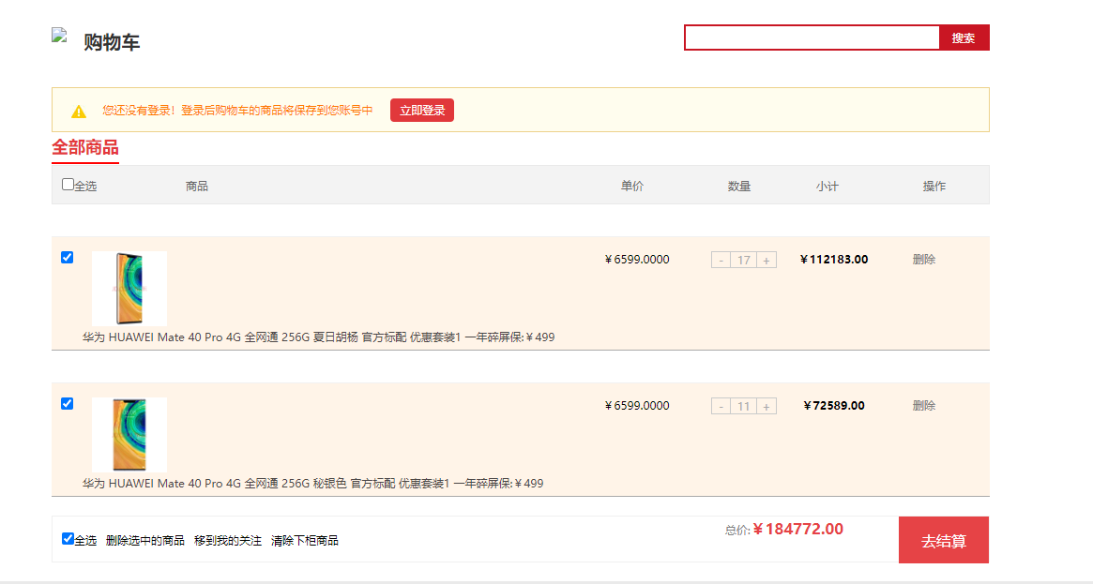
Task: Click the subtotal ￥112183.00
Action: (x=834, y=260)
